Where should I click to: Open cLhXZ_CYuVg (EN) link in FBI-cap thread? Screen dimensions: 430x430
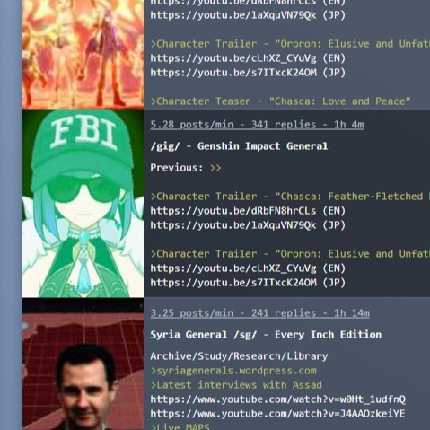click(x=248, y=268)
